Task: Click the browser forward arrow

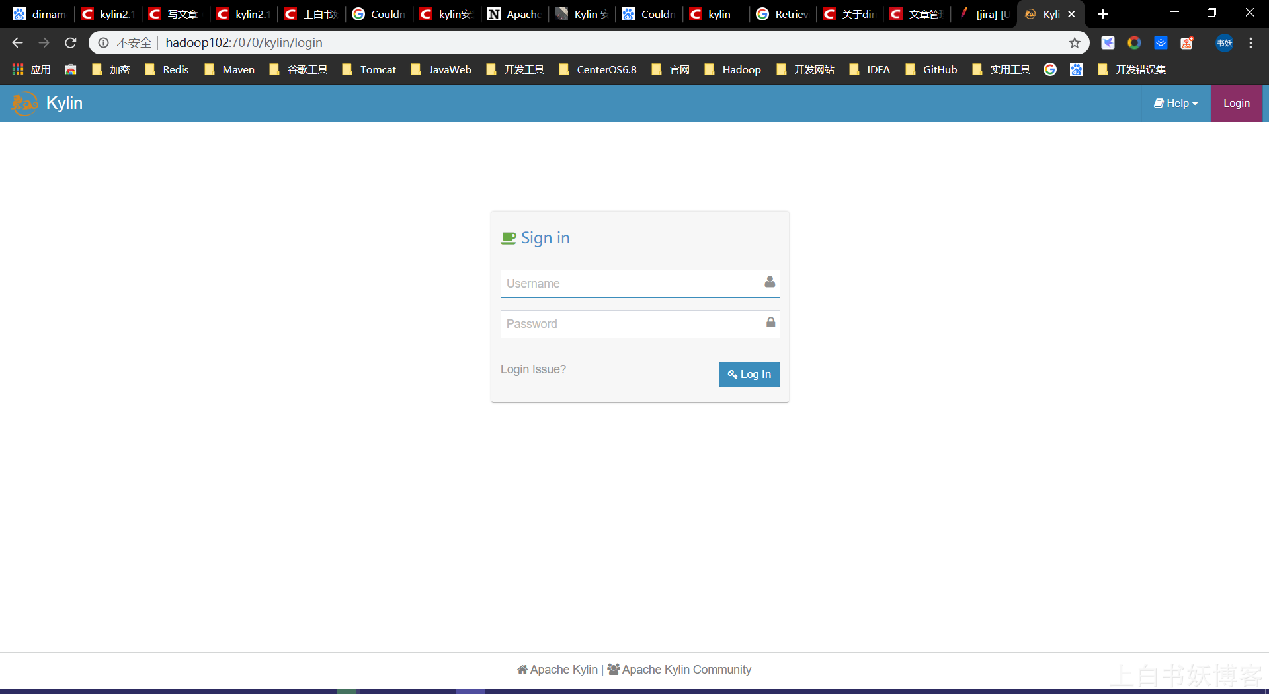Action: click(44, 43)
